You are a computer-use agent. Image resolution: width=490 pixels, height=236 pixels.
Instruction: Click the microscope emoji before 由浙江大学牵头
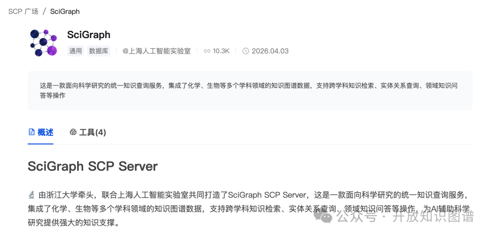[31, 196]
